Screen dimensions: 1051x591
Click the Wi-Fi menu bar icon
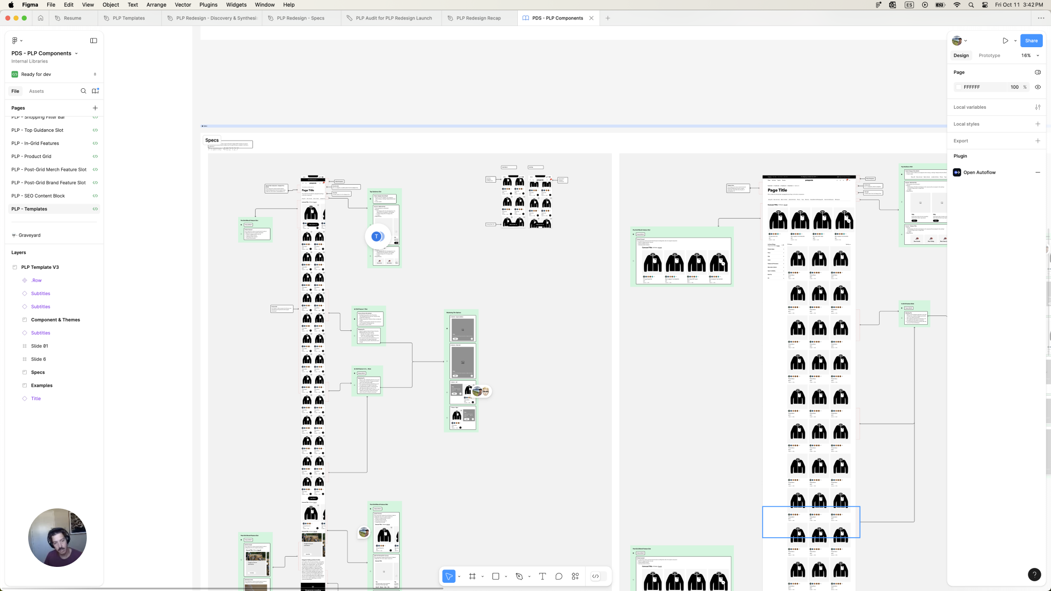coord(957,5)
